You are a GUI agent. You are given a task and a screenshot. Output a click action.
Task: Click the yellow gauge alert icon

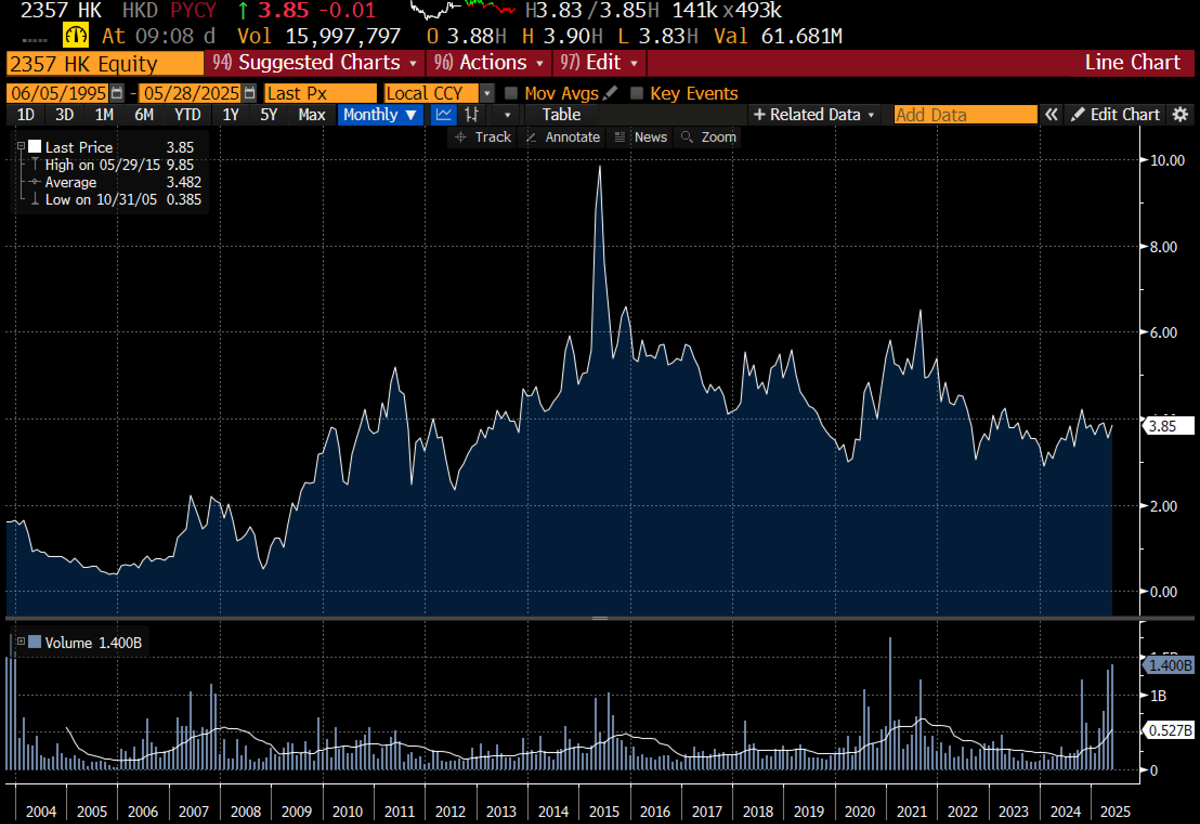coord(75,36)
